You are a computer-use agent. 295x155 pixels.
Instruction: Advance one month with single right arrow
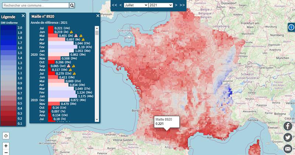point(176,5)
